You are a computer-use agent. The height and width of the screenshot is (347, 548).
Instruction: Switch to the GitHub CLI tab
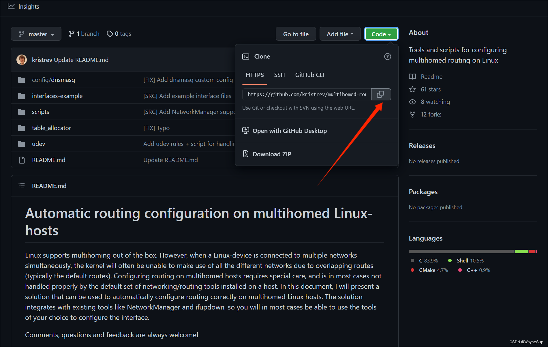coord(309,75)
